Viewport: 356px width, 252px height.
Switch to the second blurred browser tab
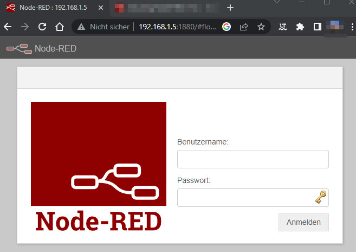click(166, 8)
